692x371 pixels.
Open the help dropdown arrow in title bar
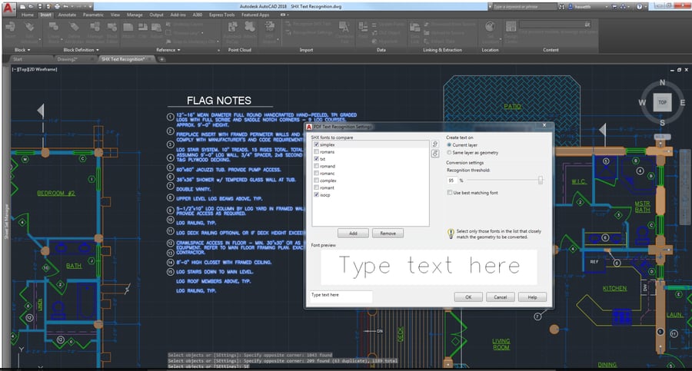pos(646,7)
